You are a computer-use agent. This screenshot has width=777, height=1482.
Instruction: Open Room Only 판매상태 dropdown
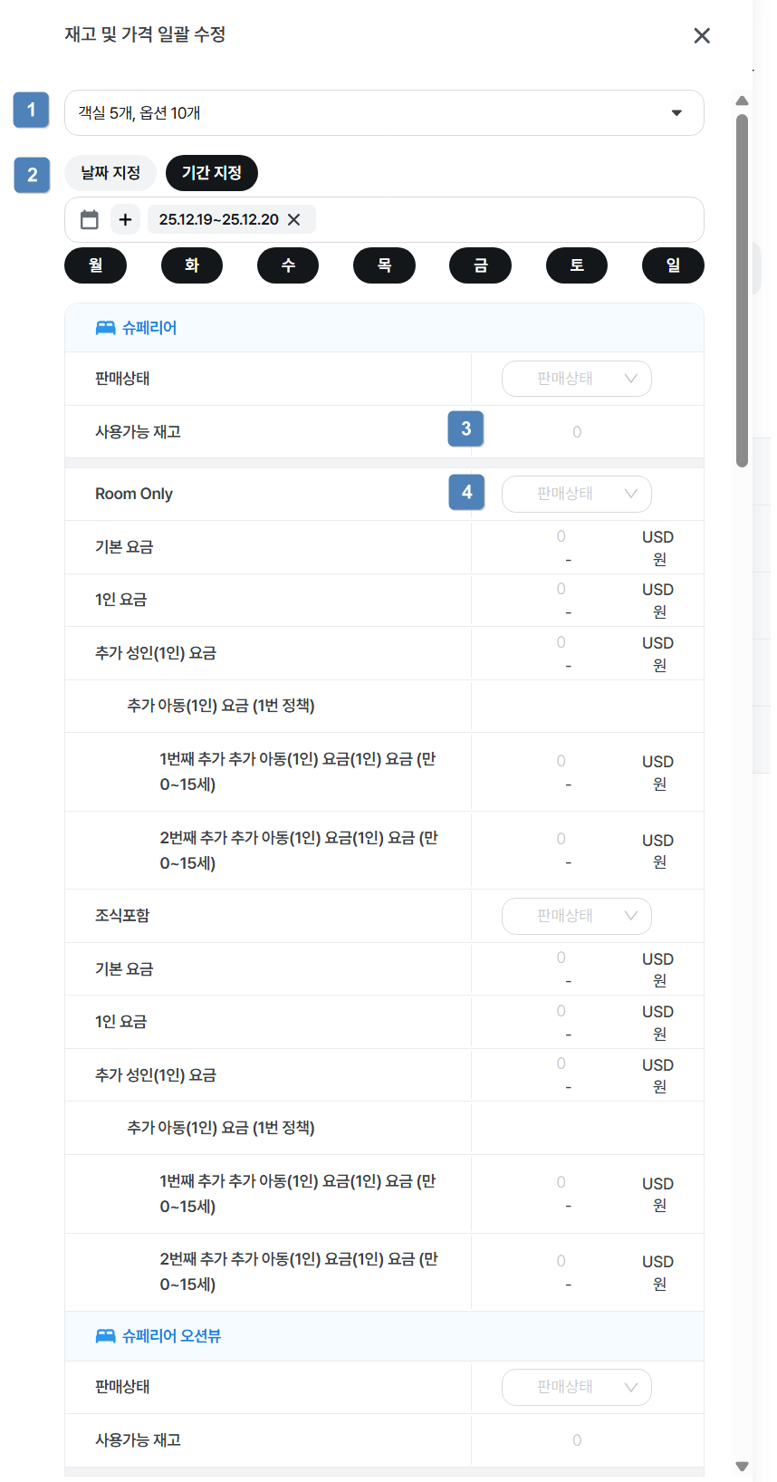(577, 494)
